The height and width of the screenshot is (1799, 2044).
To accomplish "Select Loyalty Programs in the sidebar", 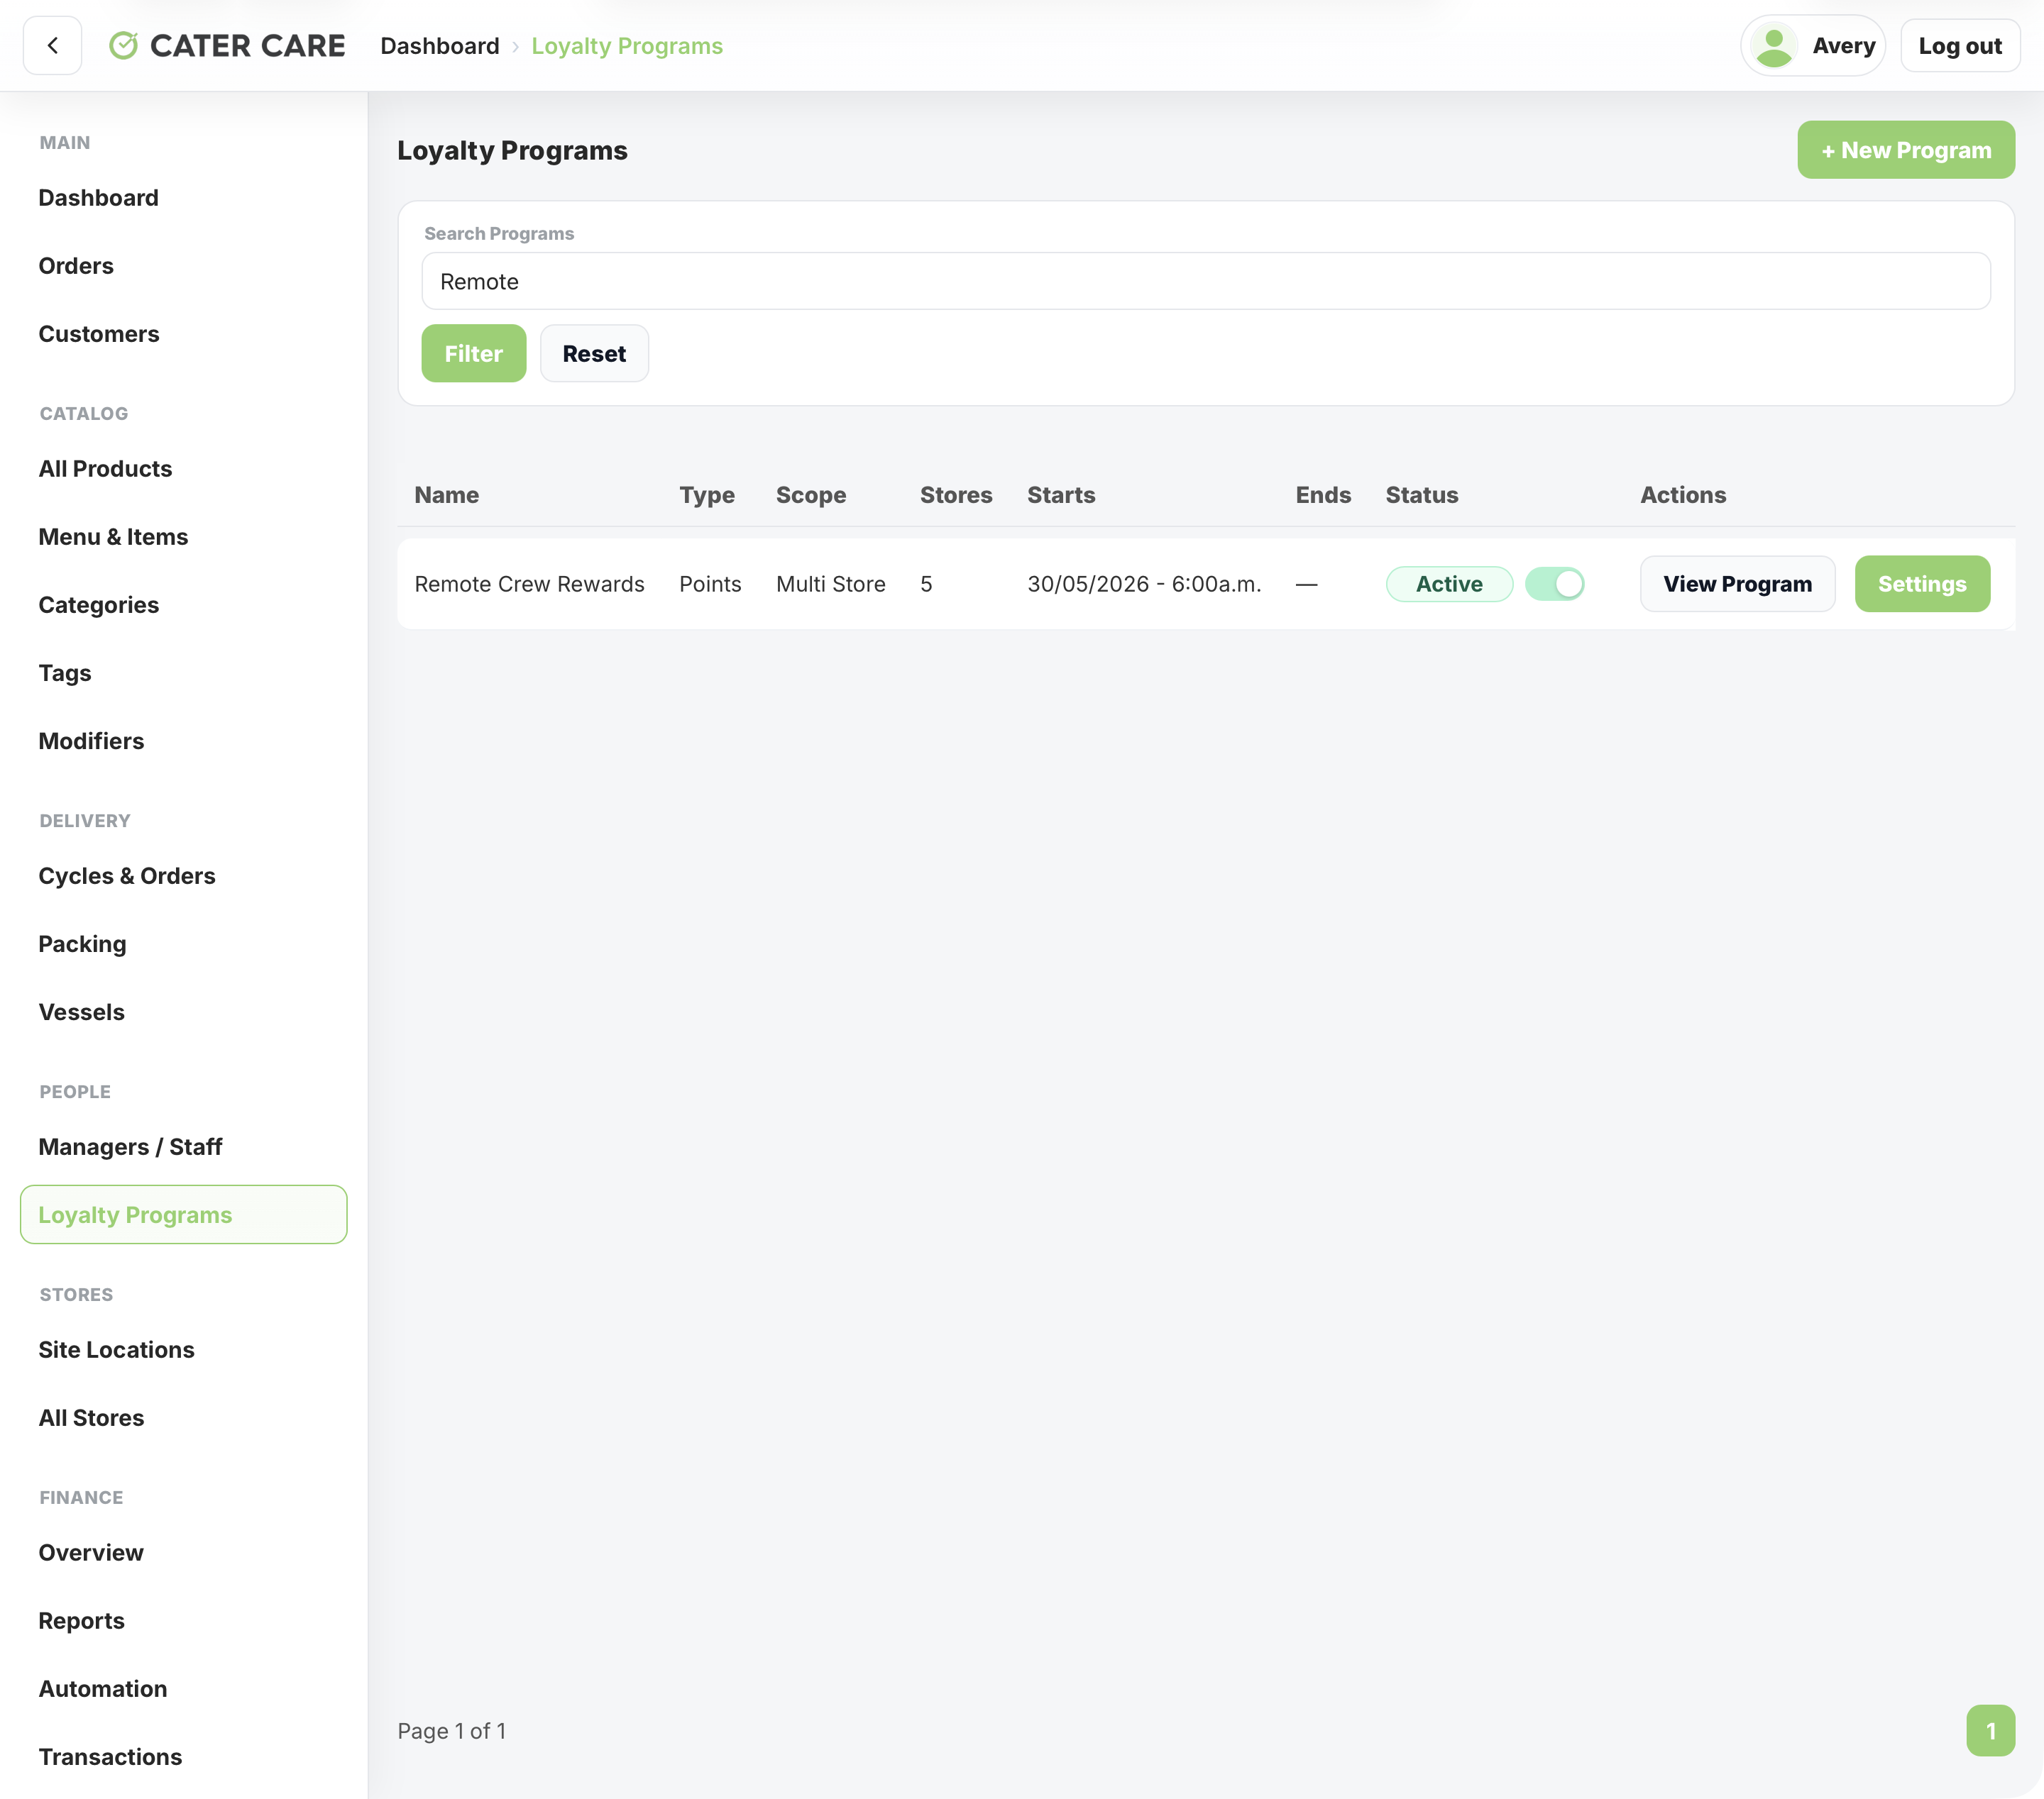I will [183, 1214].
